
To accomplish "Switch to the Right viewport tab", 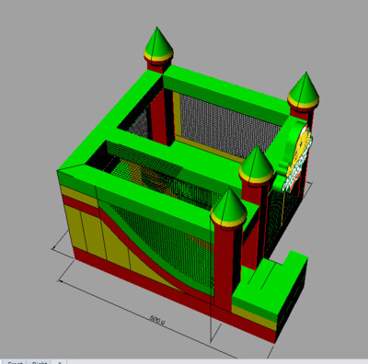I will click(x=40, y=362).
